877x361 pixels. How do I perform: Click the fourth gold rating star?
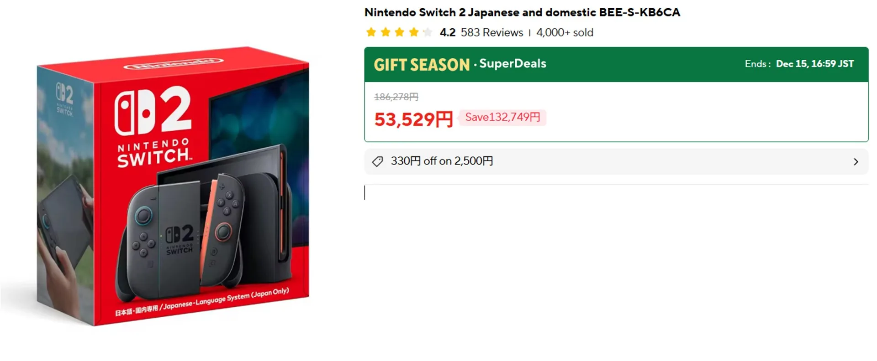tap(414, 32)
